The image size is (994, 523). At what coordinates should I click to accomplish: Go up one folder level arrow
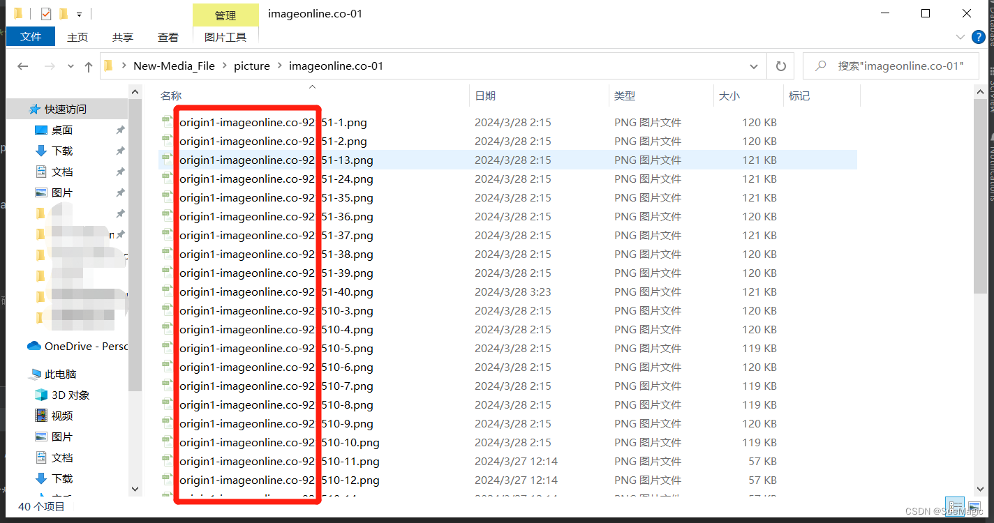click(89, 67)
